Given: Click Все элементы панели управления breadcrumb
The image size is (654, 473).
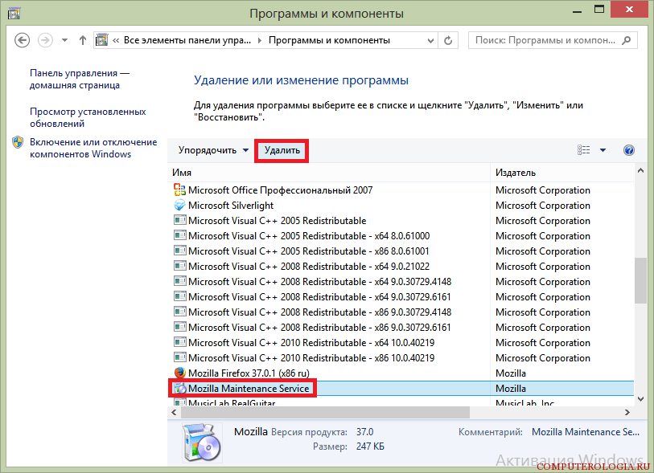Looking at the screenshot, I should click(x=187, y=40).
